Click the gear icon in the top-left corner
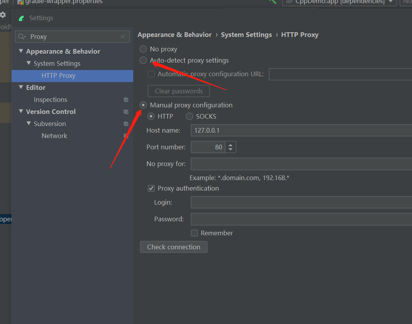This screenshot has width=412, height=324. [3, 14]
